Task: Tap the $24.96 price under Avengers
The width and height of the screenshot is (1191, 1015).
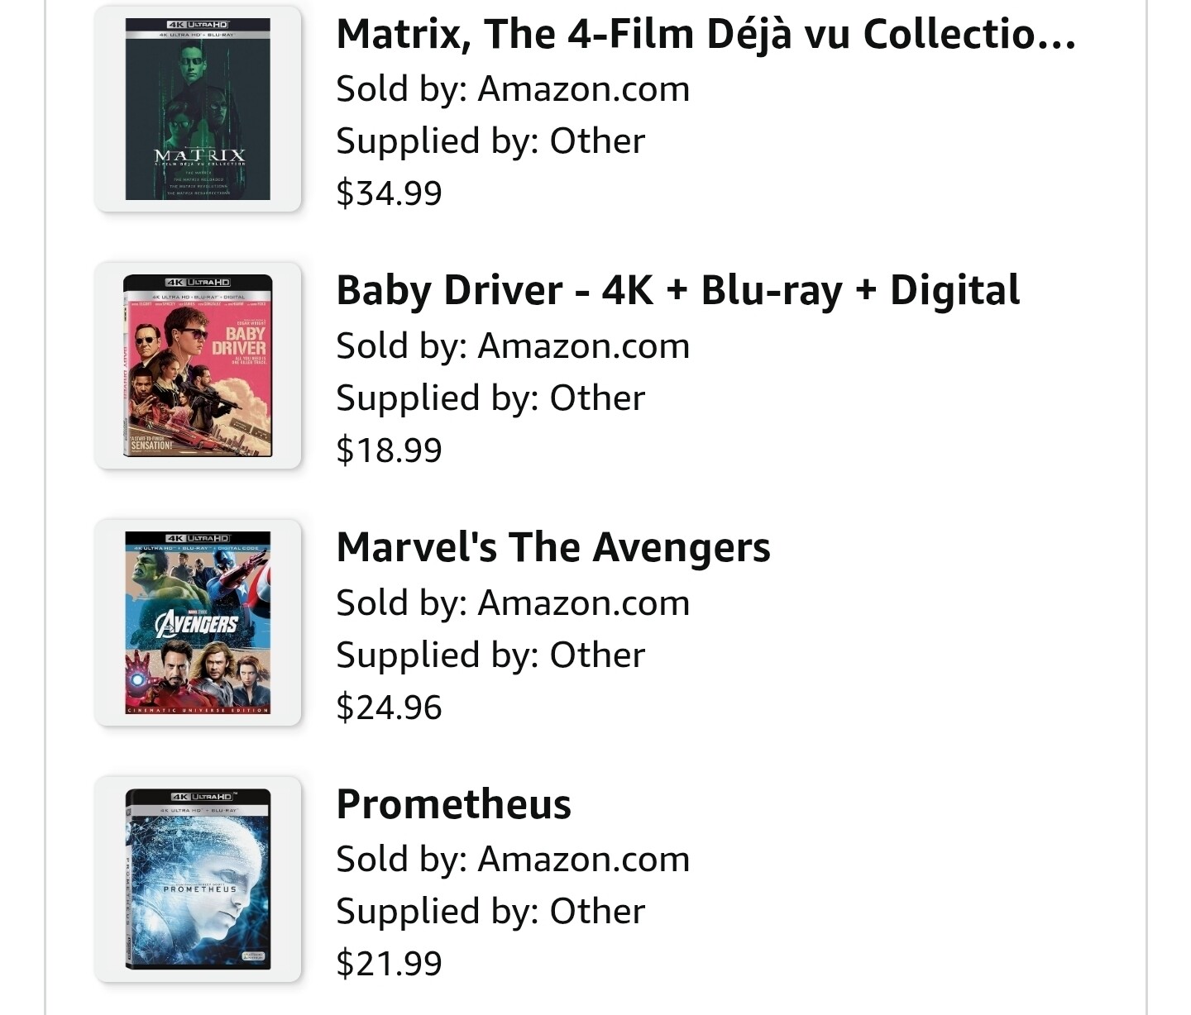Action: (389, 708)
